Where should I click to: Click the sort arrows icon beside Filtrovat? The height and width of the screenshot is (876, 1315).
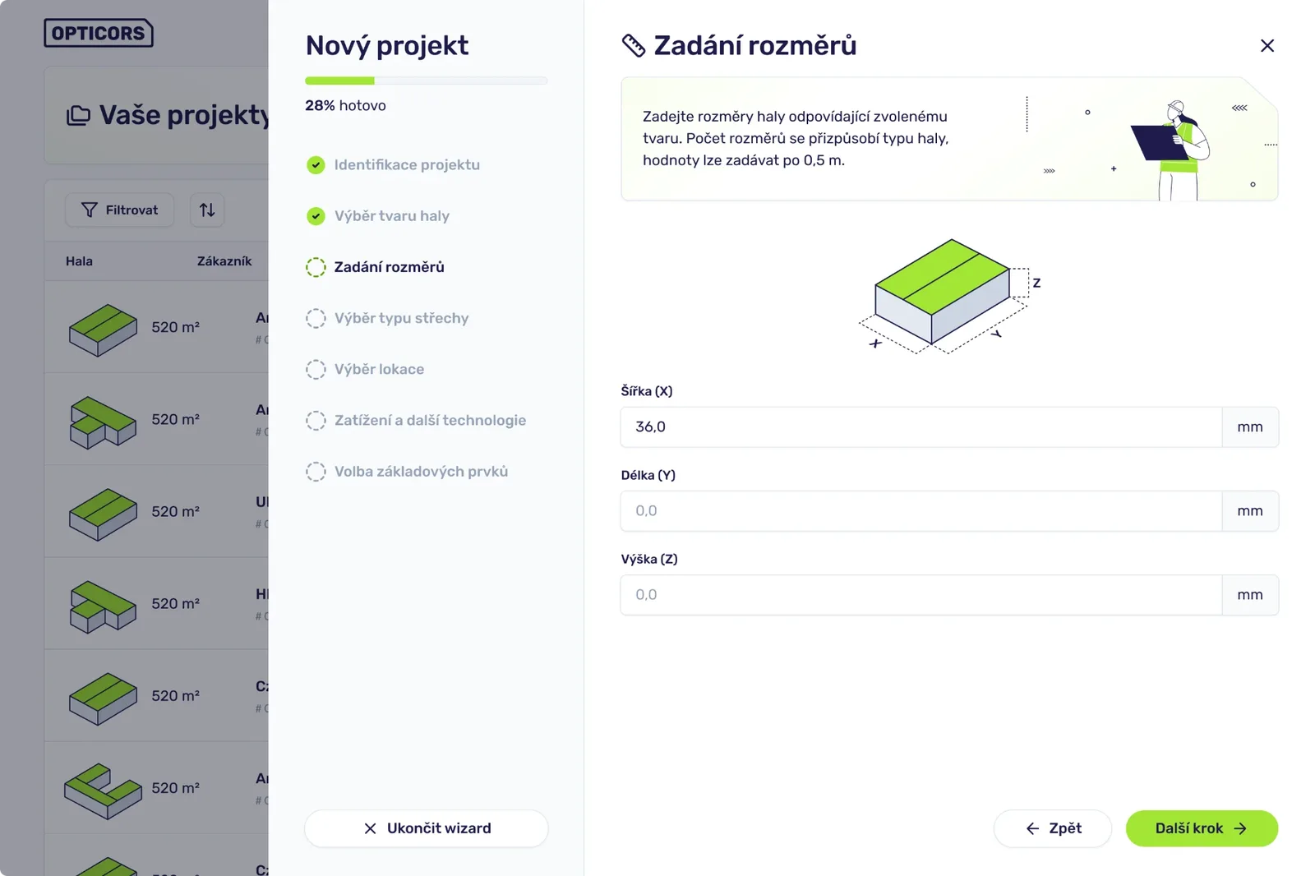tap(207, 210)
